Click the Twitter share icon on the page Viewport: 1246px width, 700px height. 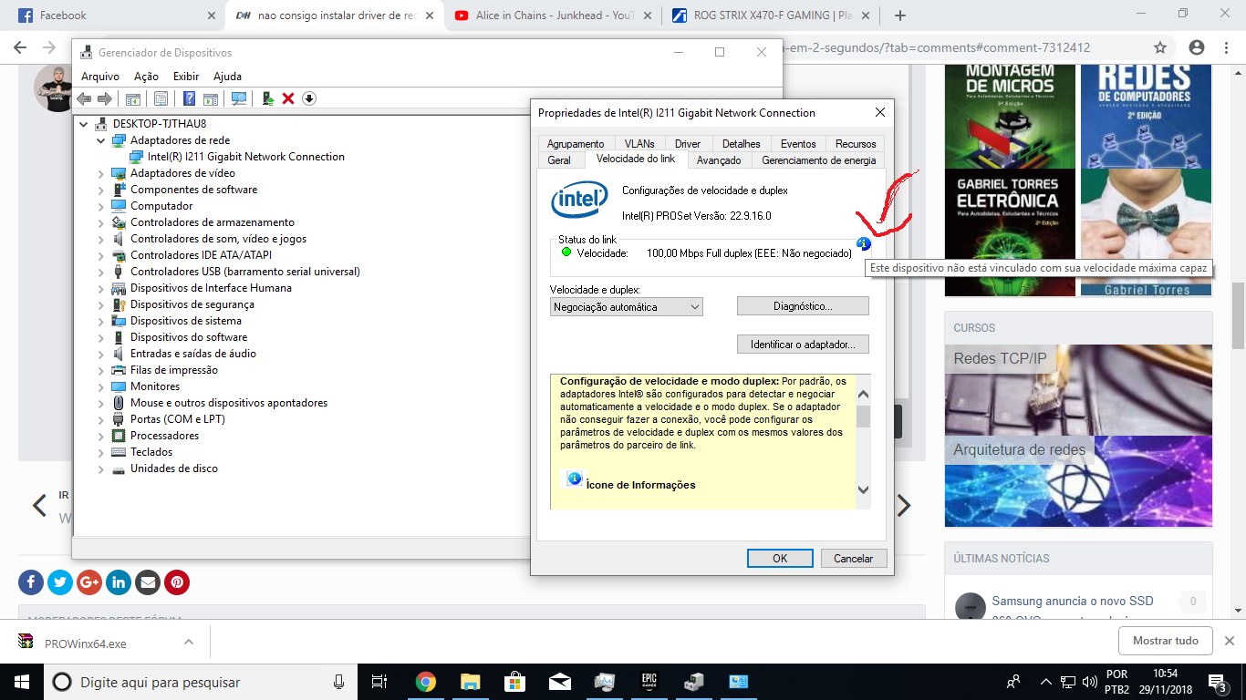[60, 582]
